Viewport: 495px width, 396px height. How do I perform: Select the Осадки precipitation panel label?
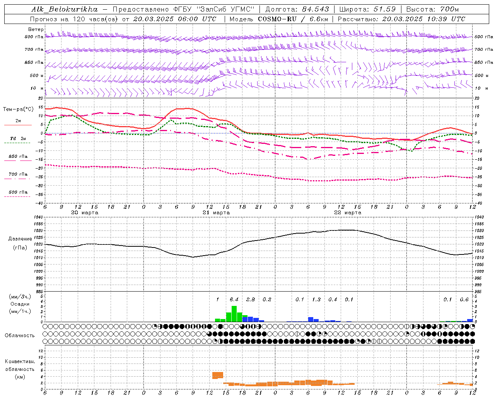(x=20, y=304)
